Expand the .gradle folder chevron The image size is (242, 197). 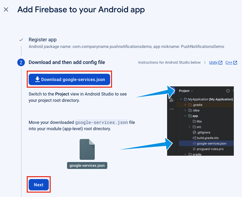[x=185, y=105]
